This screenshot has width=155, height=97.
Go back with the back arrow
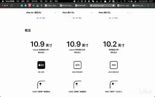click(18, 6)
